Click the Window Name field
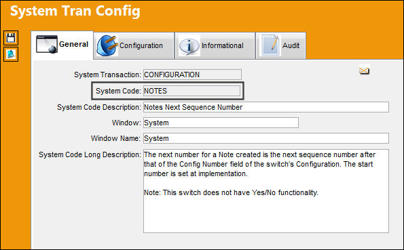404x250 pixels. pos(266,138)
